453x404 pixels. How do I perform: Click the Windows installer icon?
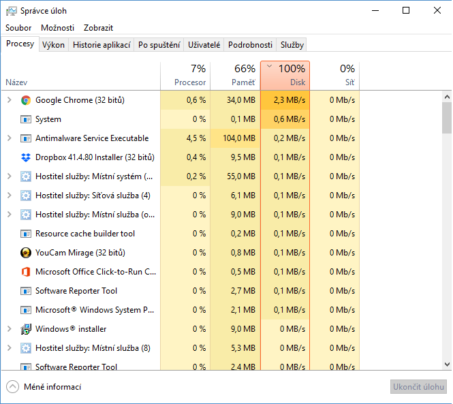26,329
